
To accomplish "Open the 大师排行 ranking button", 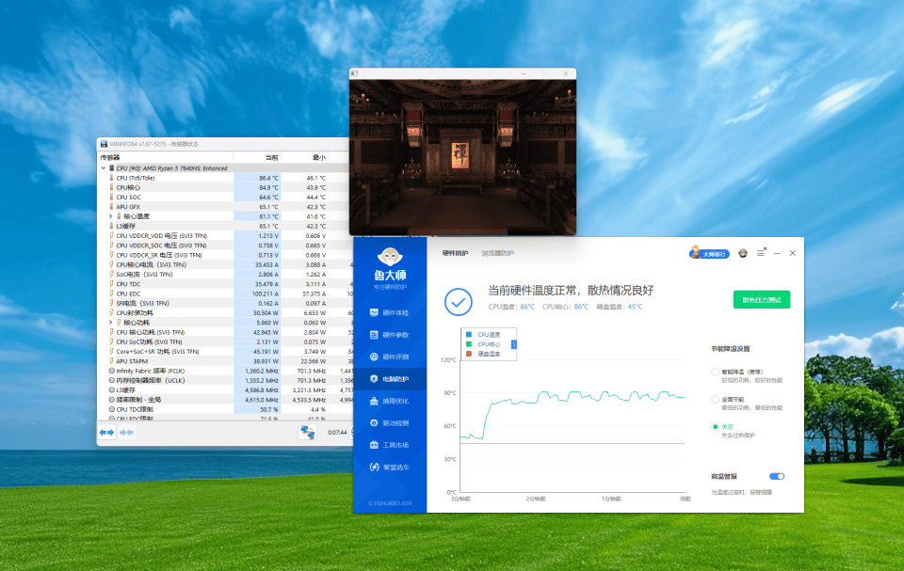I will tap(709, 254).
